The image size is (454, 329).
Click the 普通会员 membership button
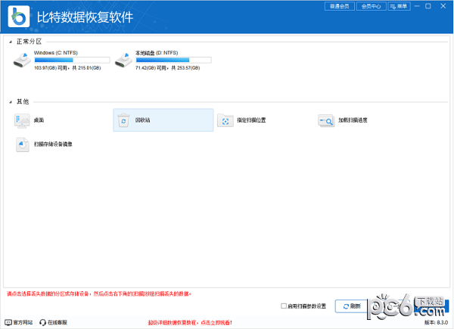tap(340, 6)
